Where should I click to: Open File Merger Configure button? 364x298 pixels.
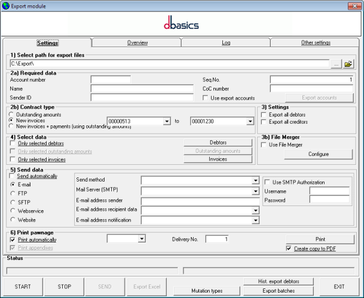click(x=319, y=154)
